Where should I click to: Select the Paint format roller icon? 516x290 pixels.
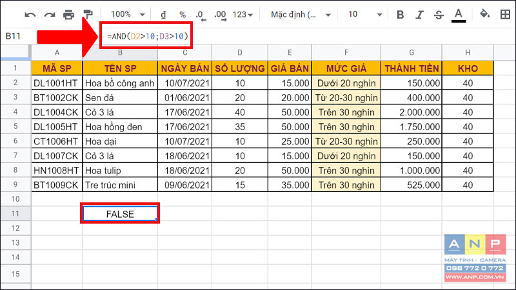[x=88, y=14]
